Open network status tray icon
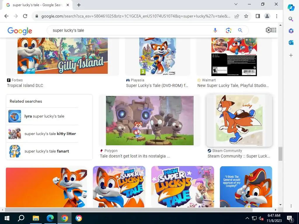The width and height of the screenshot is (299, 224). coord(254,218)
